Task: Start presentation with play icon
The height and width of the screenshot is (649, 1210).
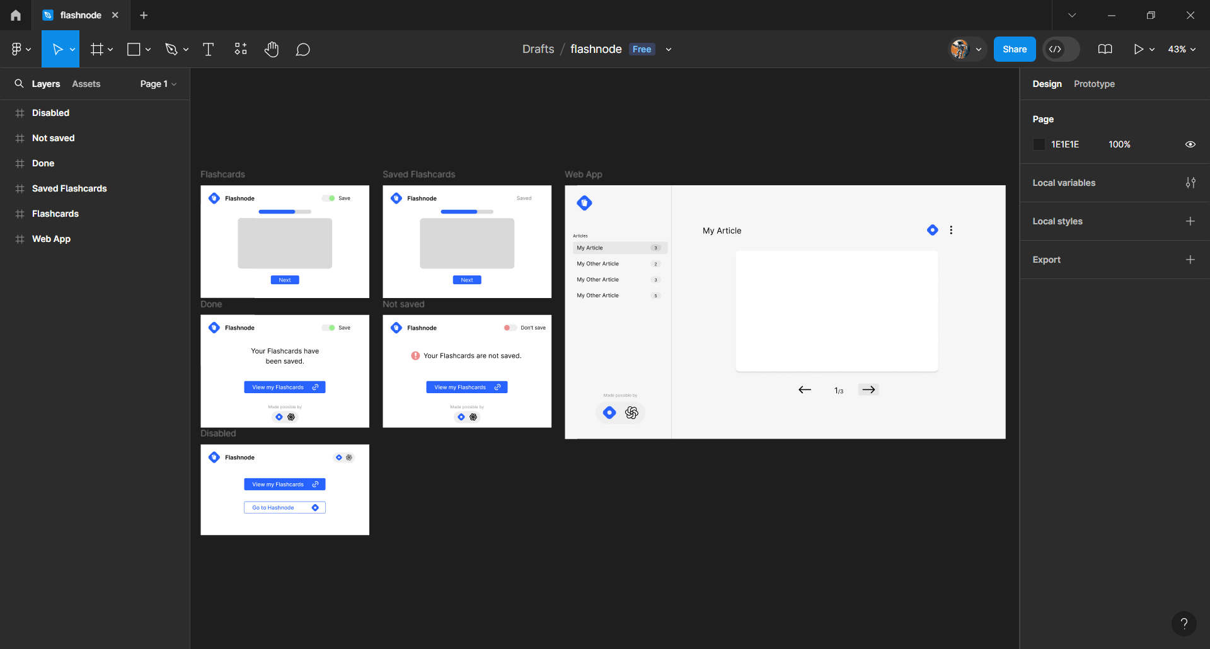Action: [x=1138, y=49]
